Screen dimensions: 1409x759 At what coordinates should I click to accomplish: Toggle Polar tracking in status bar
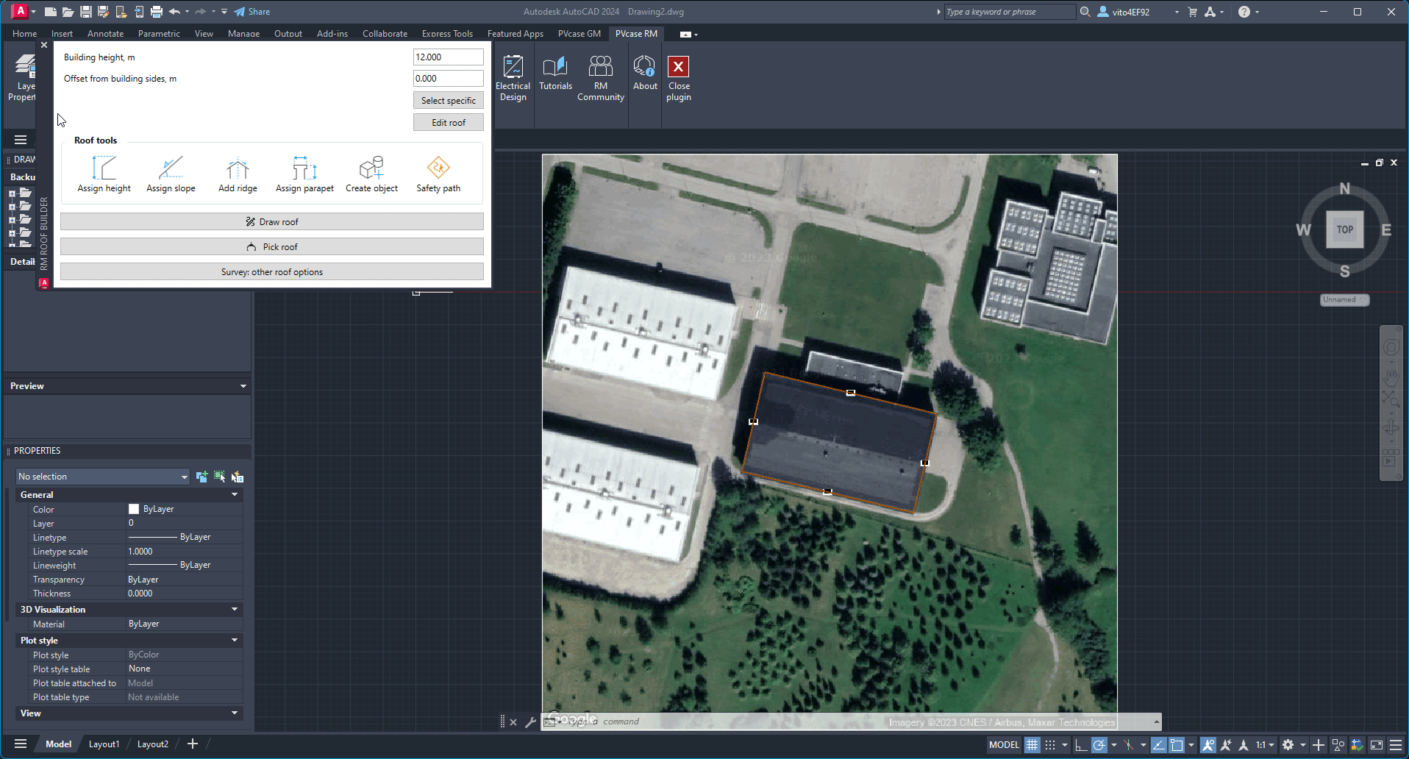pos(1099,745)
